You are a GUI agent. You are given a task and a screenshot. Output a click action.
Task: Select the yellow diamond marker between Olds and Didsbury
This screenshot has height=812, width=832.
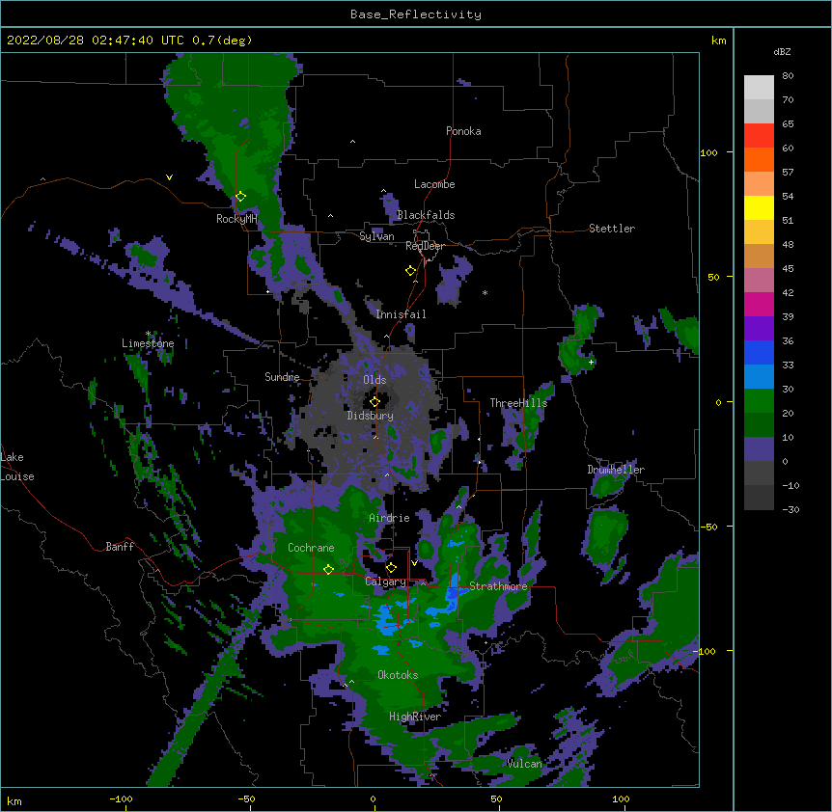click(x=374, y=401)
